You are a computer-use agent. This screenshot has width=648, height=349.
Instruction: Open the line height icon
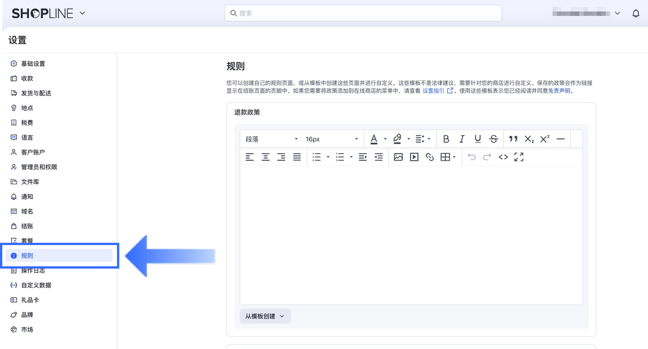[x=420, y=139]
